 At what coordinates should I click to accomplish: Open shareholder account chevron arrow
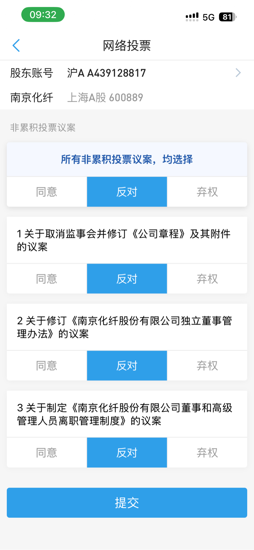point(238,73)
